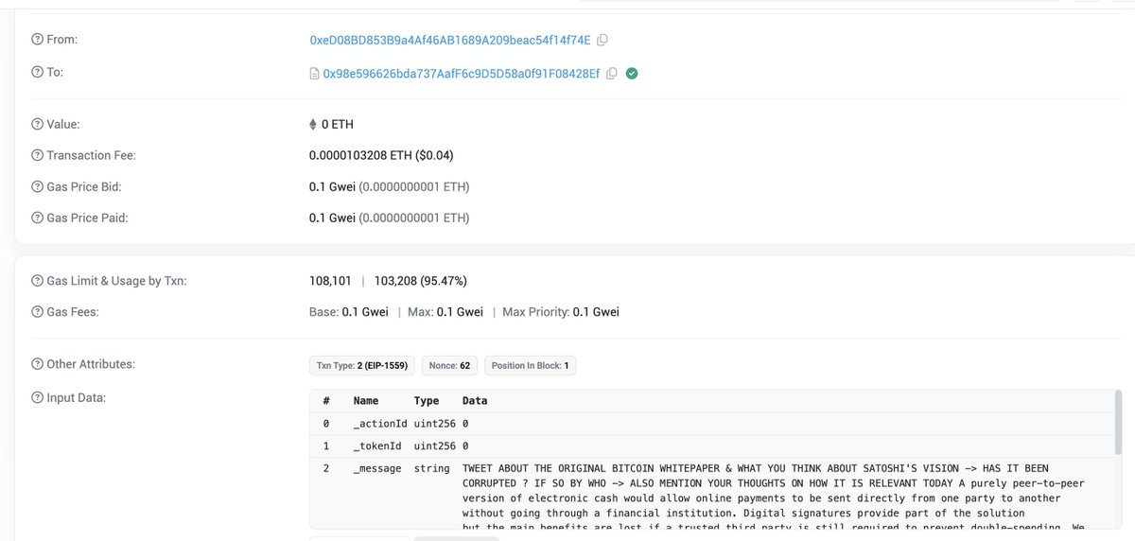Viewport: 1135px width, 541px height.
Task: Click the Ethereum diamond icon beside 0 ETH
Action: pos(314,124)
